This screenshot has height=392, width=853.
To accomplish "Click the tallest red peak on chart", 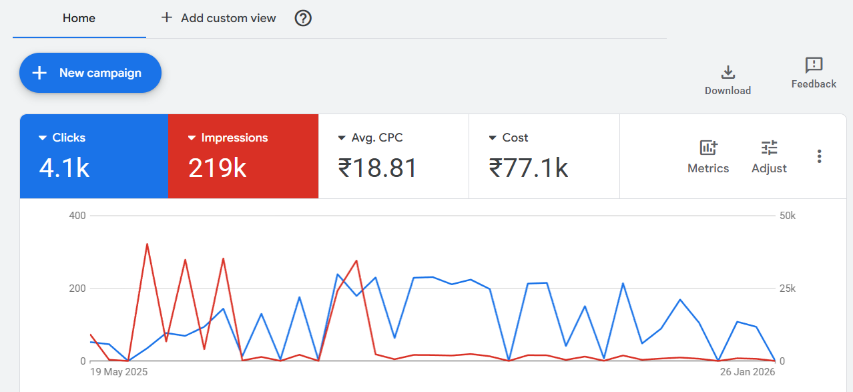I will (147, 244).
